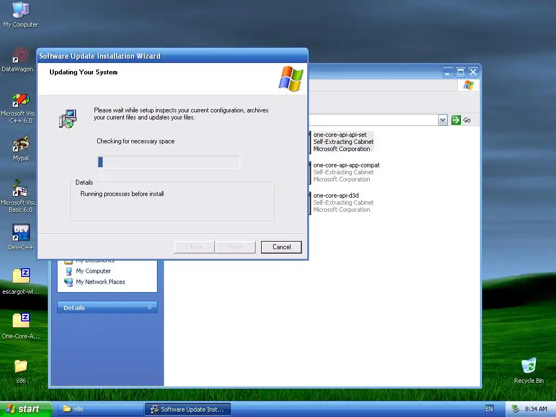Open the Dev-C++ desktop shortcut
The height and width of the screenshot is (417, 556).
(x=21, y=237)
